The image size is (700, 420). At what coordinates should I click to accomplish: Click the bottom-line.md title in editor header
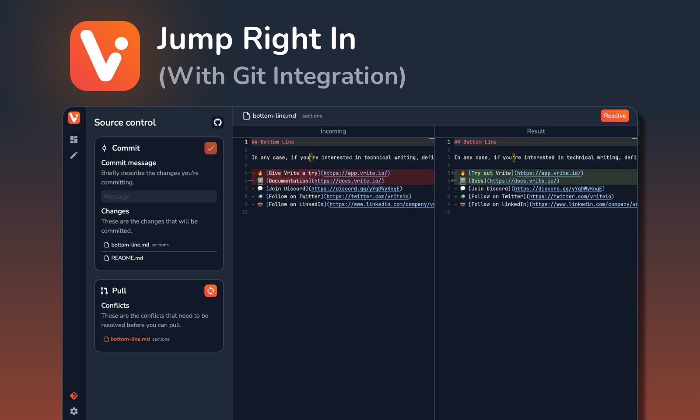(x=274, y=116)
